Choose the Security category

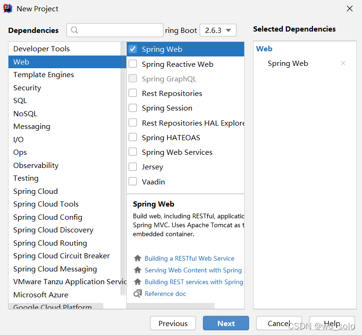[x=65, y=88]
